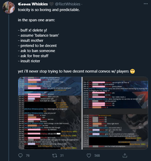151x161 pixels.
Task: Open the share upload icon
Action: coord(125,155)
